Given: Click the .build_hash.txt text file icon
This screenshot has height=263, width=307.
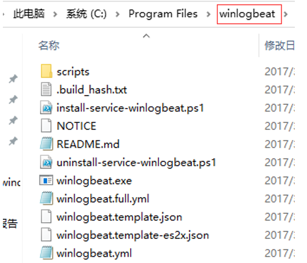Looking at the screenshot, I should 46,89.
